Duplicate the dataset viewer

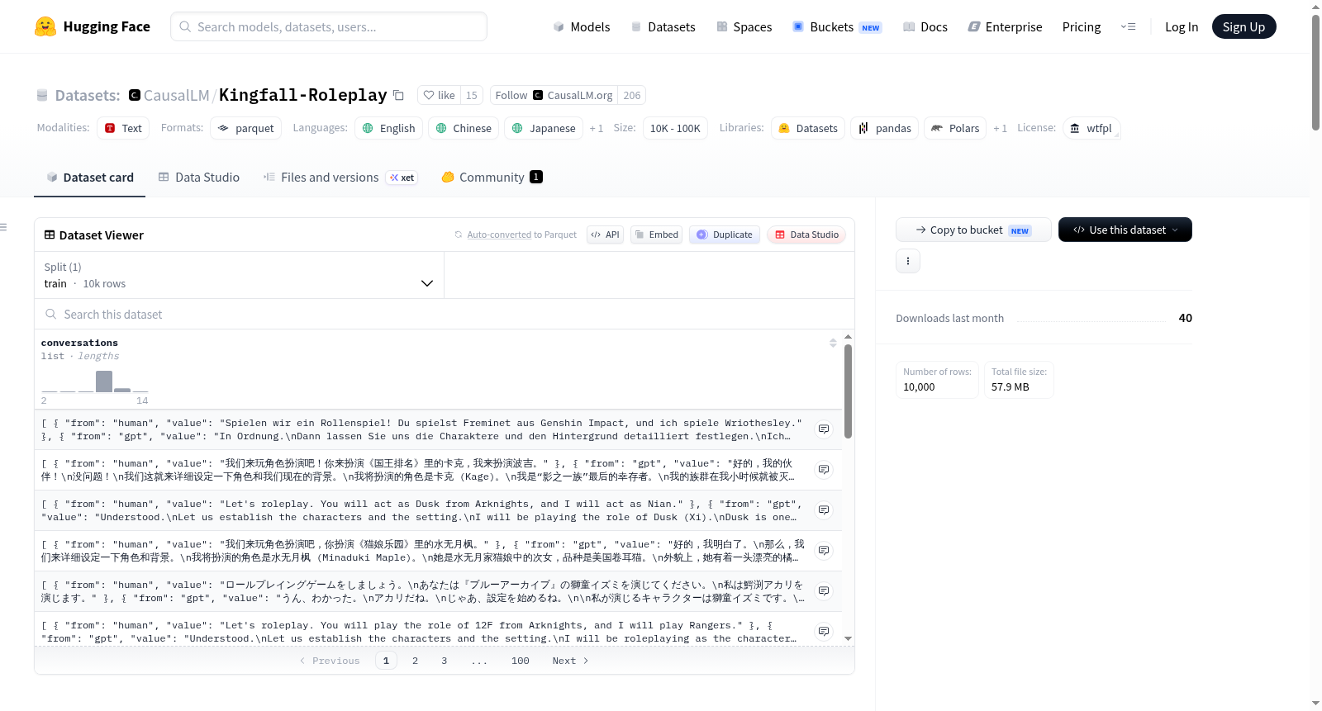tap(725, 235)
